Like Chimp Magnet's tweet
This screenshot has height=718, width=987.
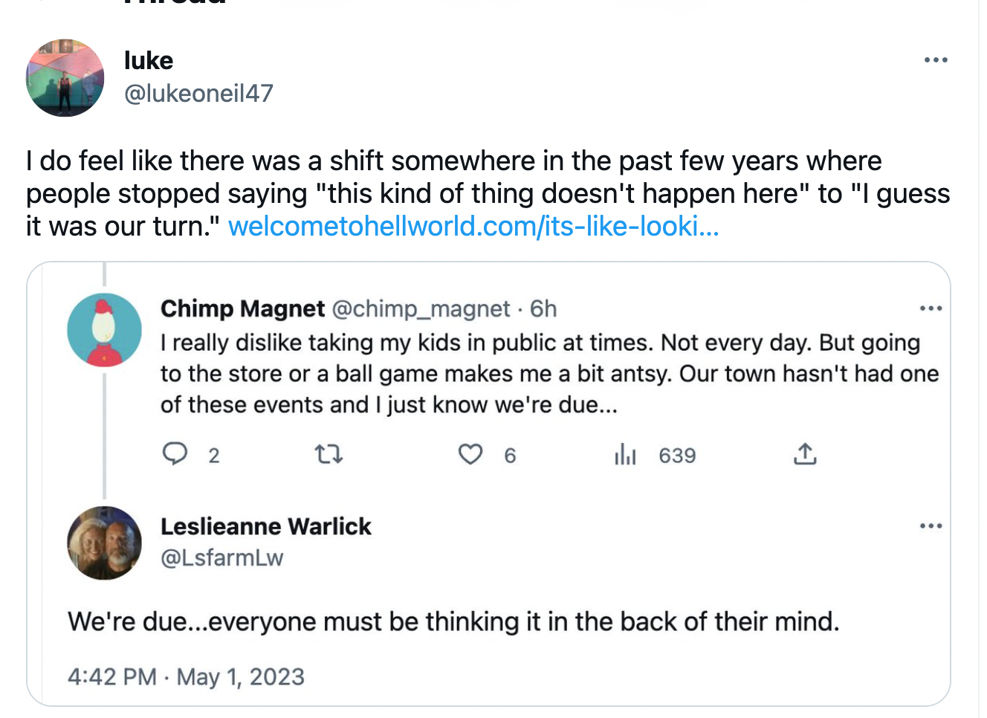470,454
